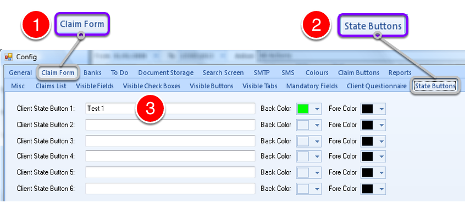Click Fore Color swatch for Button 3
The width and height of the screenshot is (465, 203).
click(x=367, y=141)
